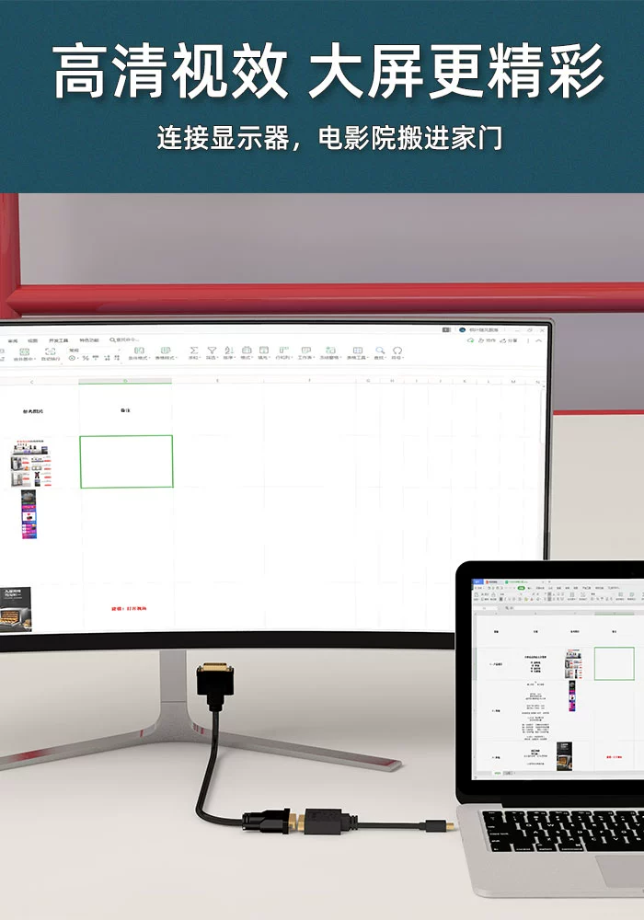This screenshot has height=920, width=644.
Task: Click the Table Tools icon
Action: tap(356, 351)
